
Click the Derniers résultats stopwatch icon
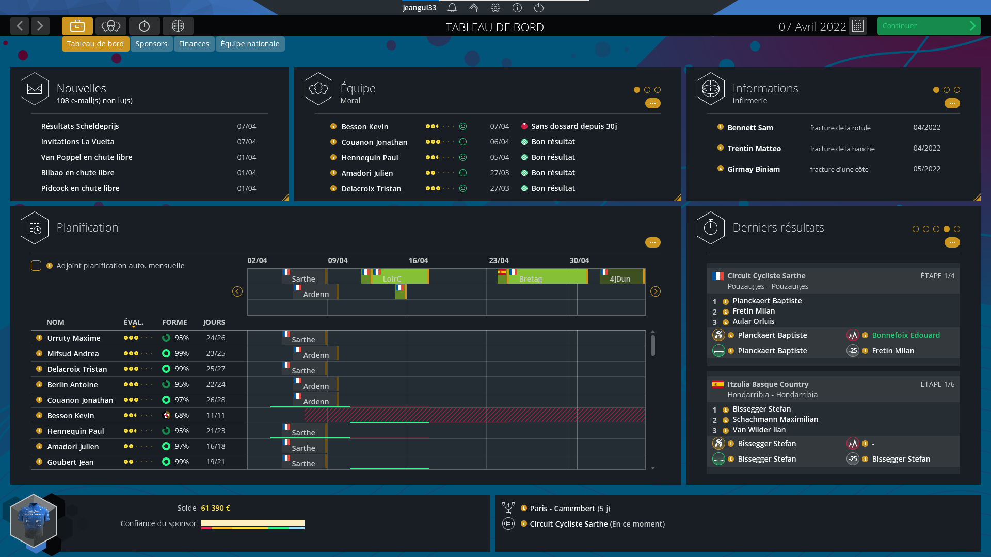click(711, 228)
